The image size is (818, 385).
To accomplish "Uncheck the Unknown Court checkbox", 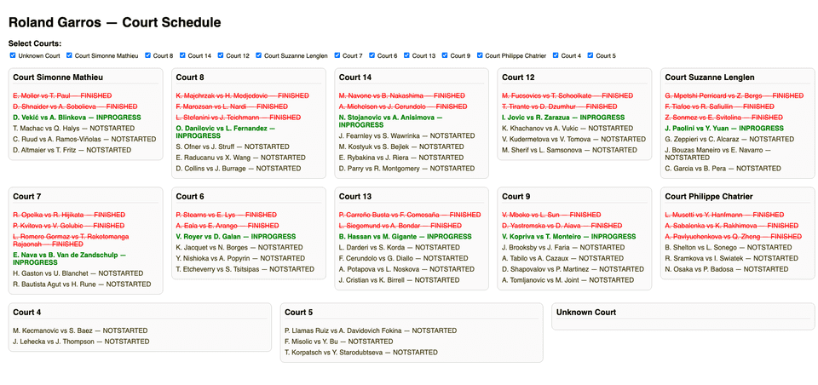I will coord(13,56).
